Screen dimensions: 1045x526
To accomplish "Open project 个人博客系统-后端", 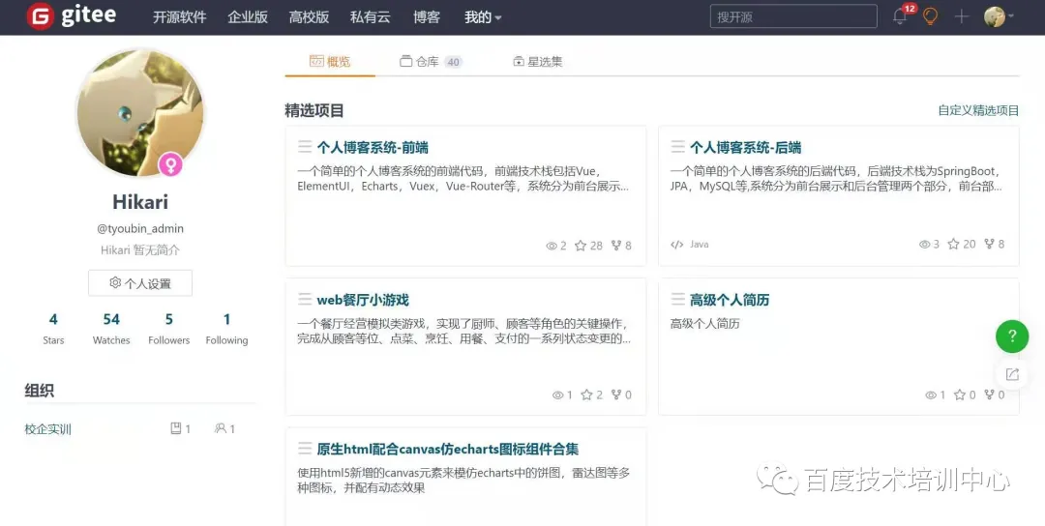I will click(x=746, y=147).
